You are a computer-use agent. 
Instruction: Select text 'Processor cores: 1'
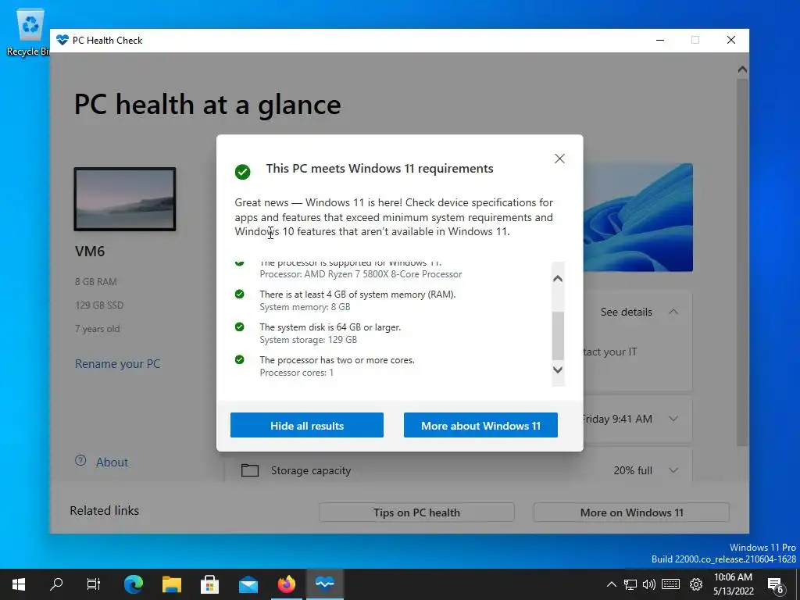[296, 373]
